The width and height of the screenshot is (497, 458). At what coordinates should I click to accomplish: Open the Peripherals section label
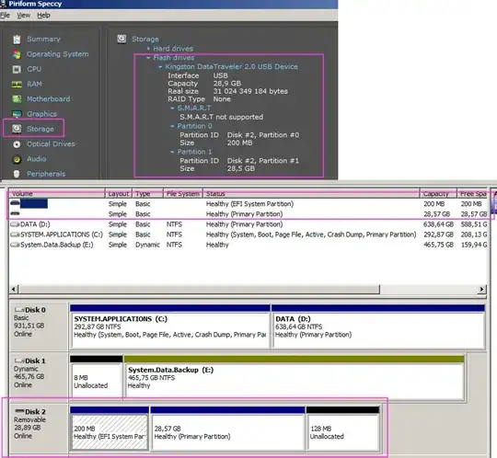[x=46, y=174]
